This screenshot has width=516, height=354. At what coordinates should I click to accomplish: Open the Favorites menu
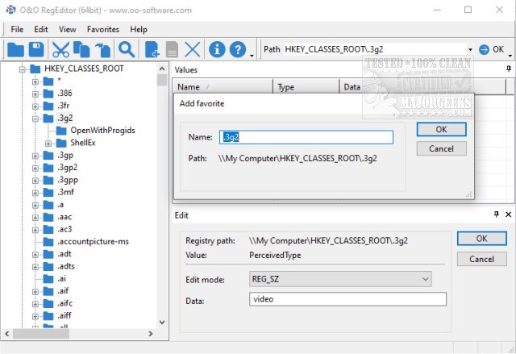pos(103,29)
